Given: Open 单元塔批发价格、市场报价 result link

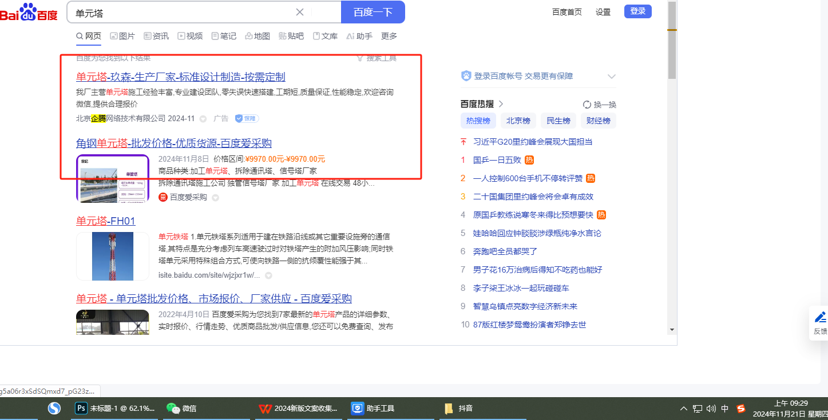Looking at the screenshot, I should 214,299.
